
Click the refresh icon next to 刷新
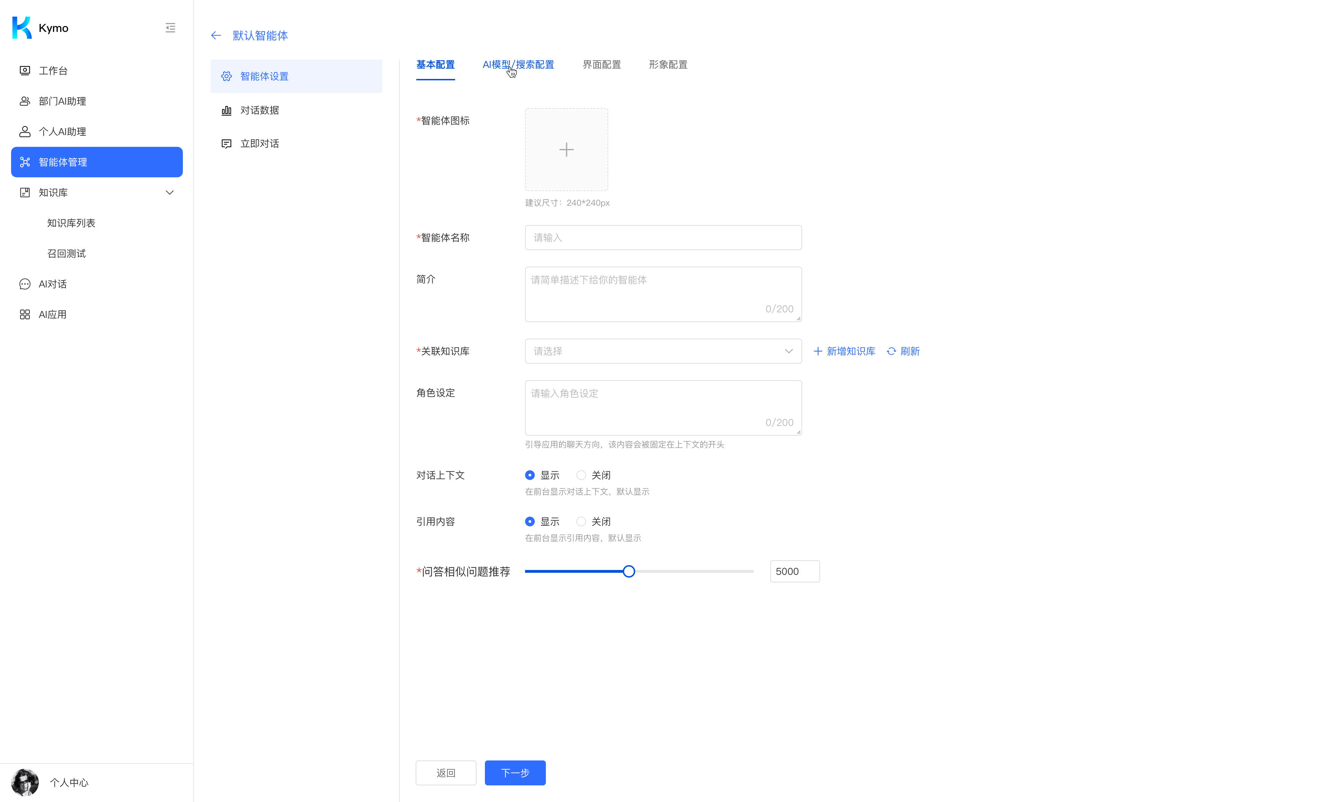point(891,351)
